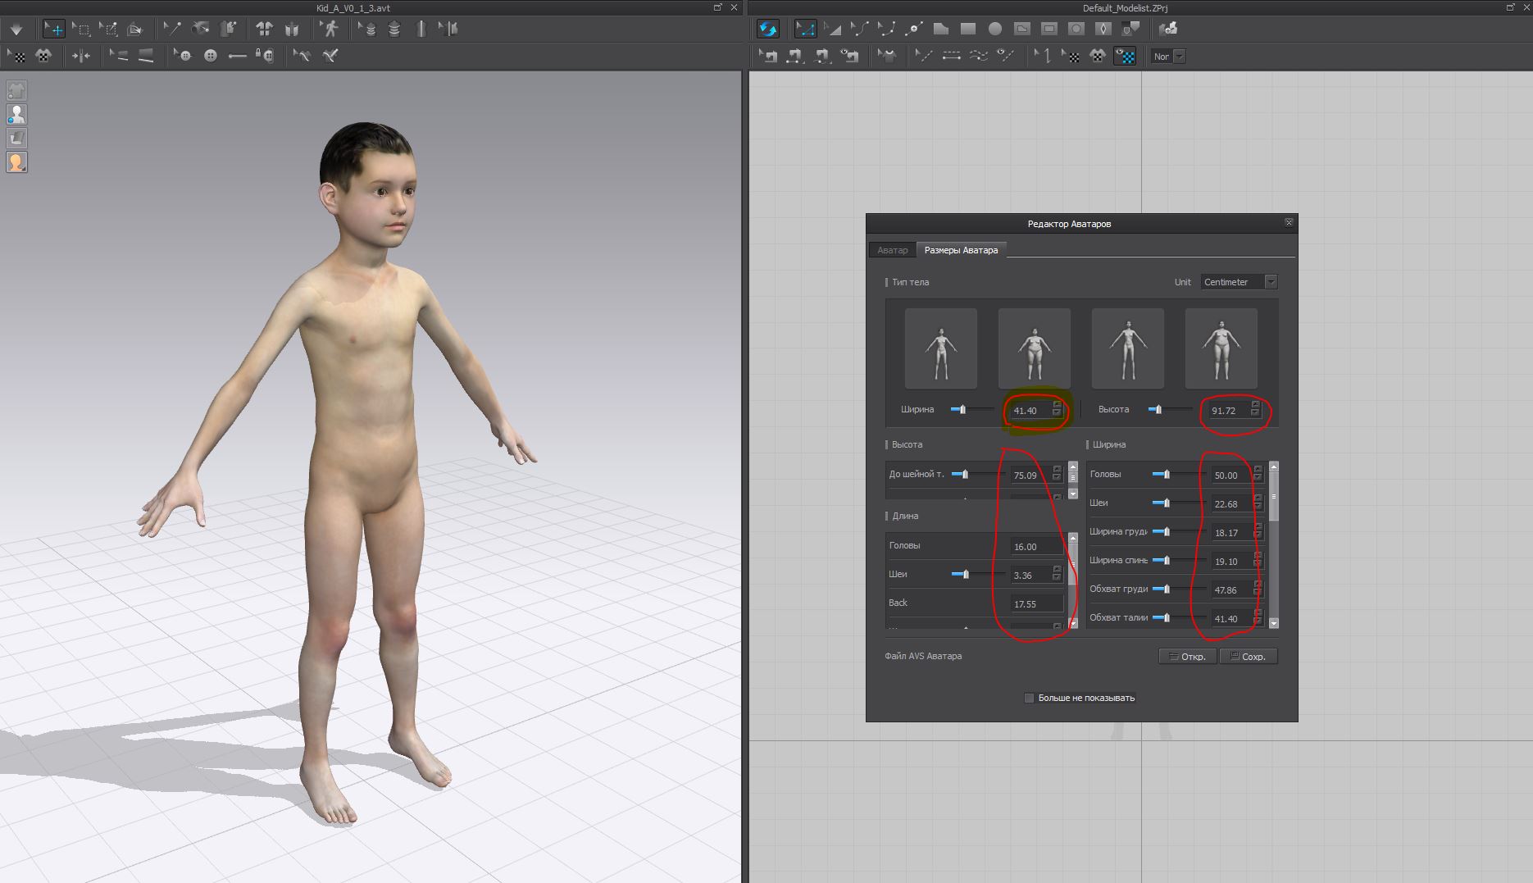This screenshot has height=883, width=1533.
Task: Toggle the blue checkered texture visibility icon
Action: [1125, 56]
